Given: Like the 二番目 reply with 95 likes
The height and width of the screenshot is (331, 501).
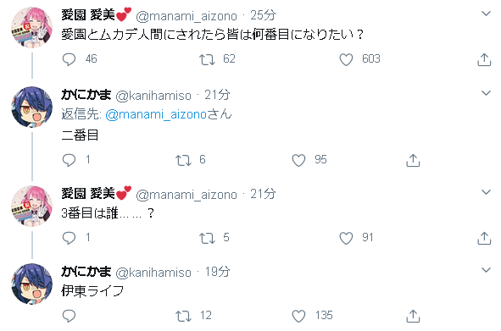Looking at the screenshot, I should coord(298,160).
